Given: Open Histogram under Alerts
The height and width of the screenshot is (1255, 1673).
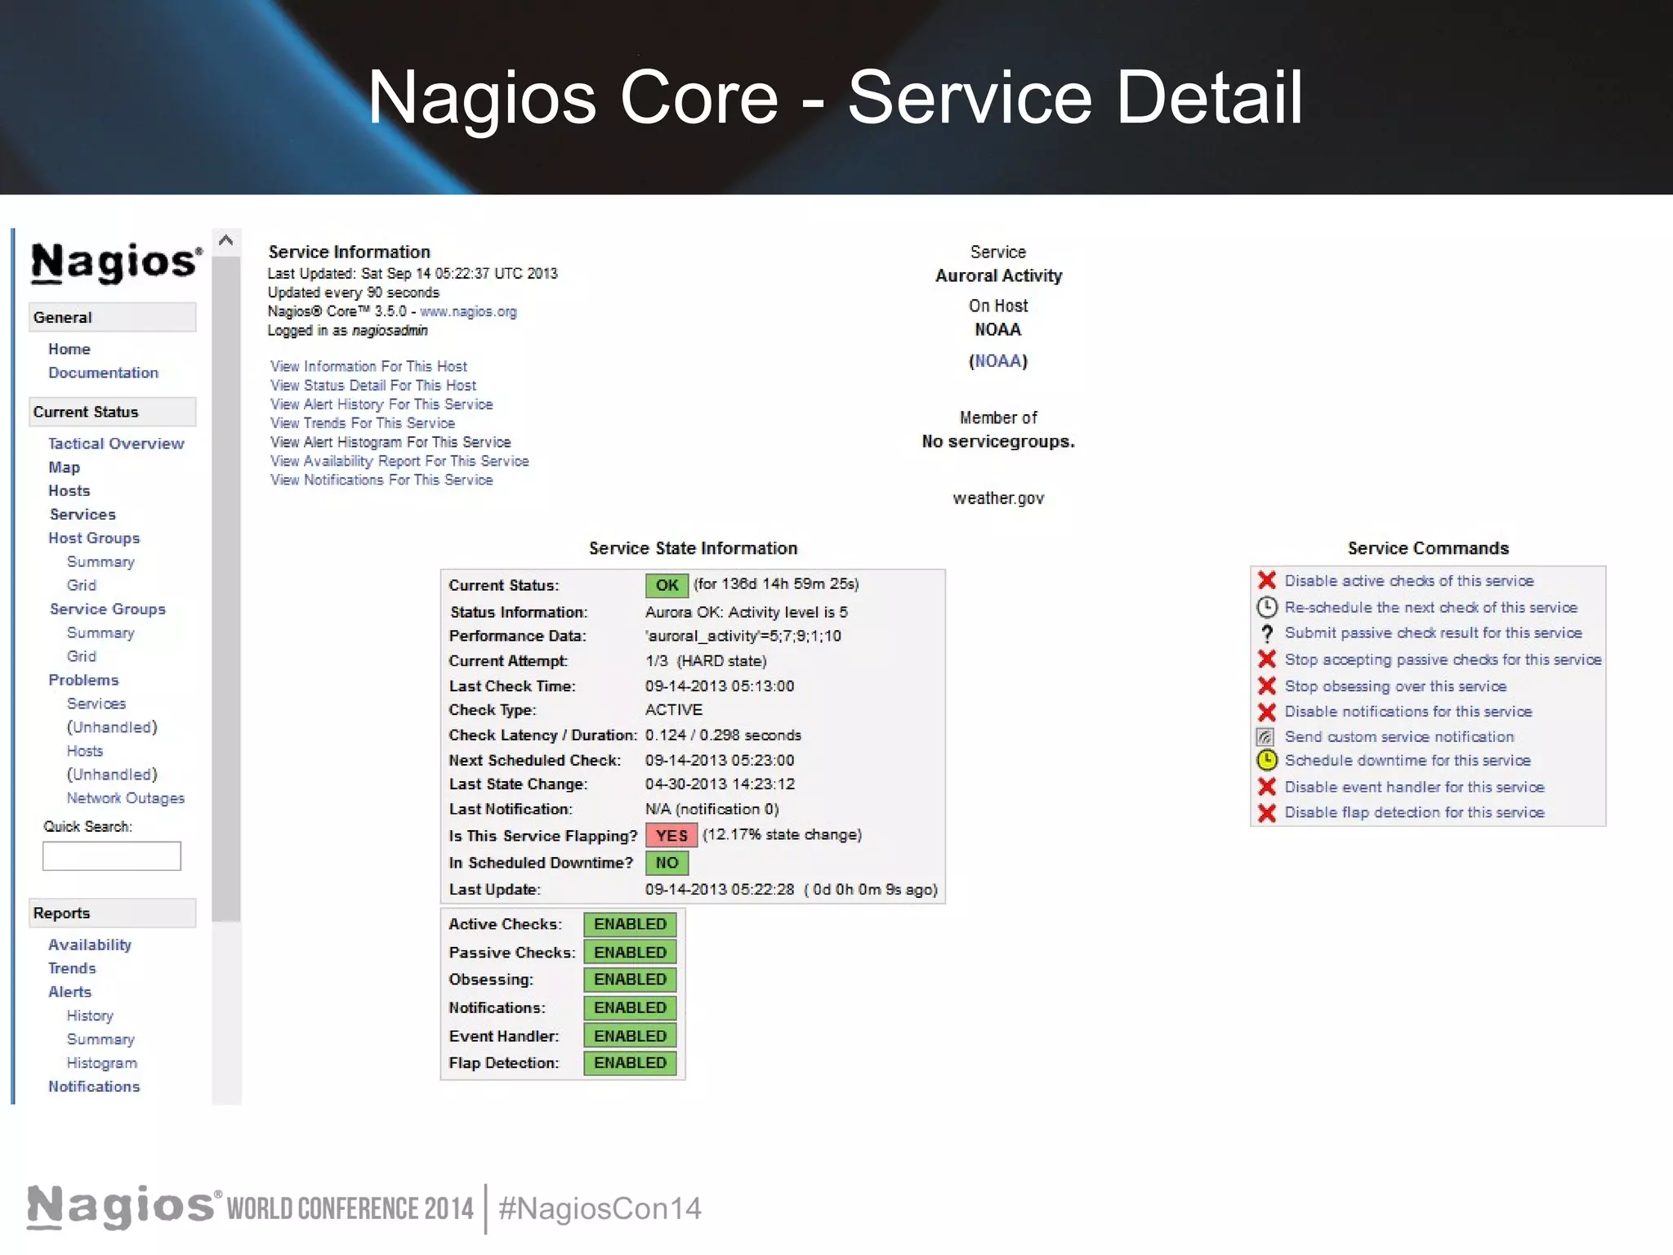Looking at the screenshot, I should click(102, 1064).
